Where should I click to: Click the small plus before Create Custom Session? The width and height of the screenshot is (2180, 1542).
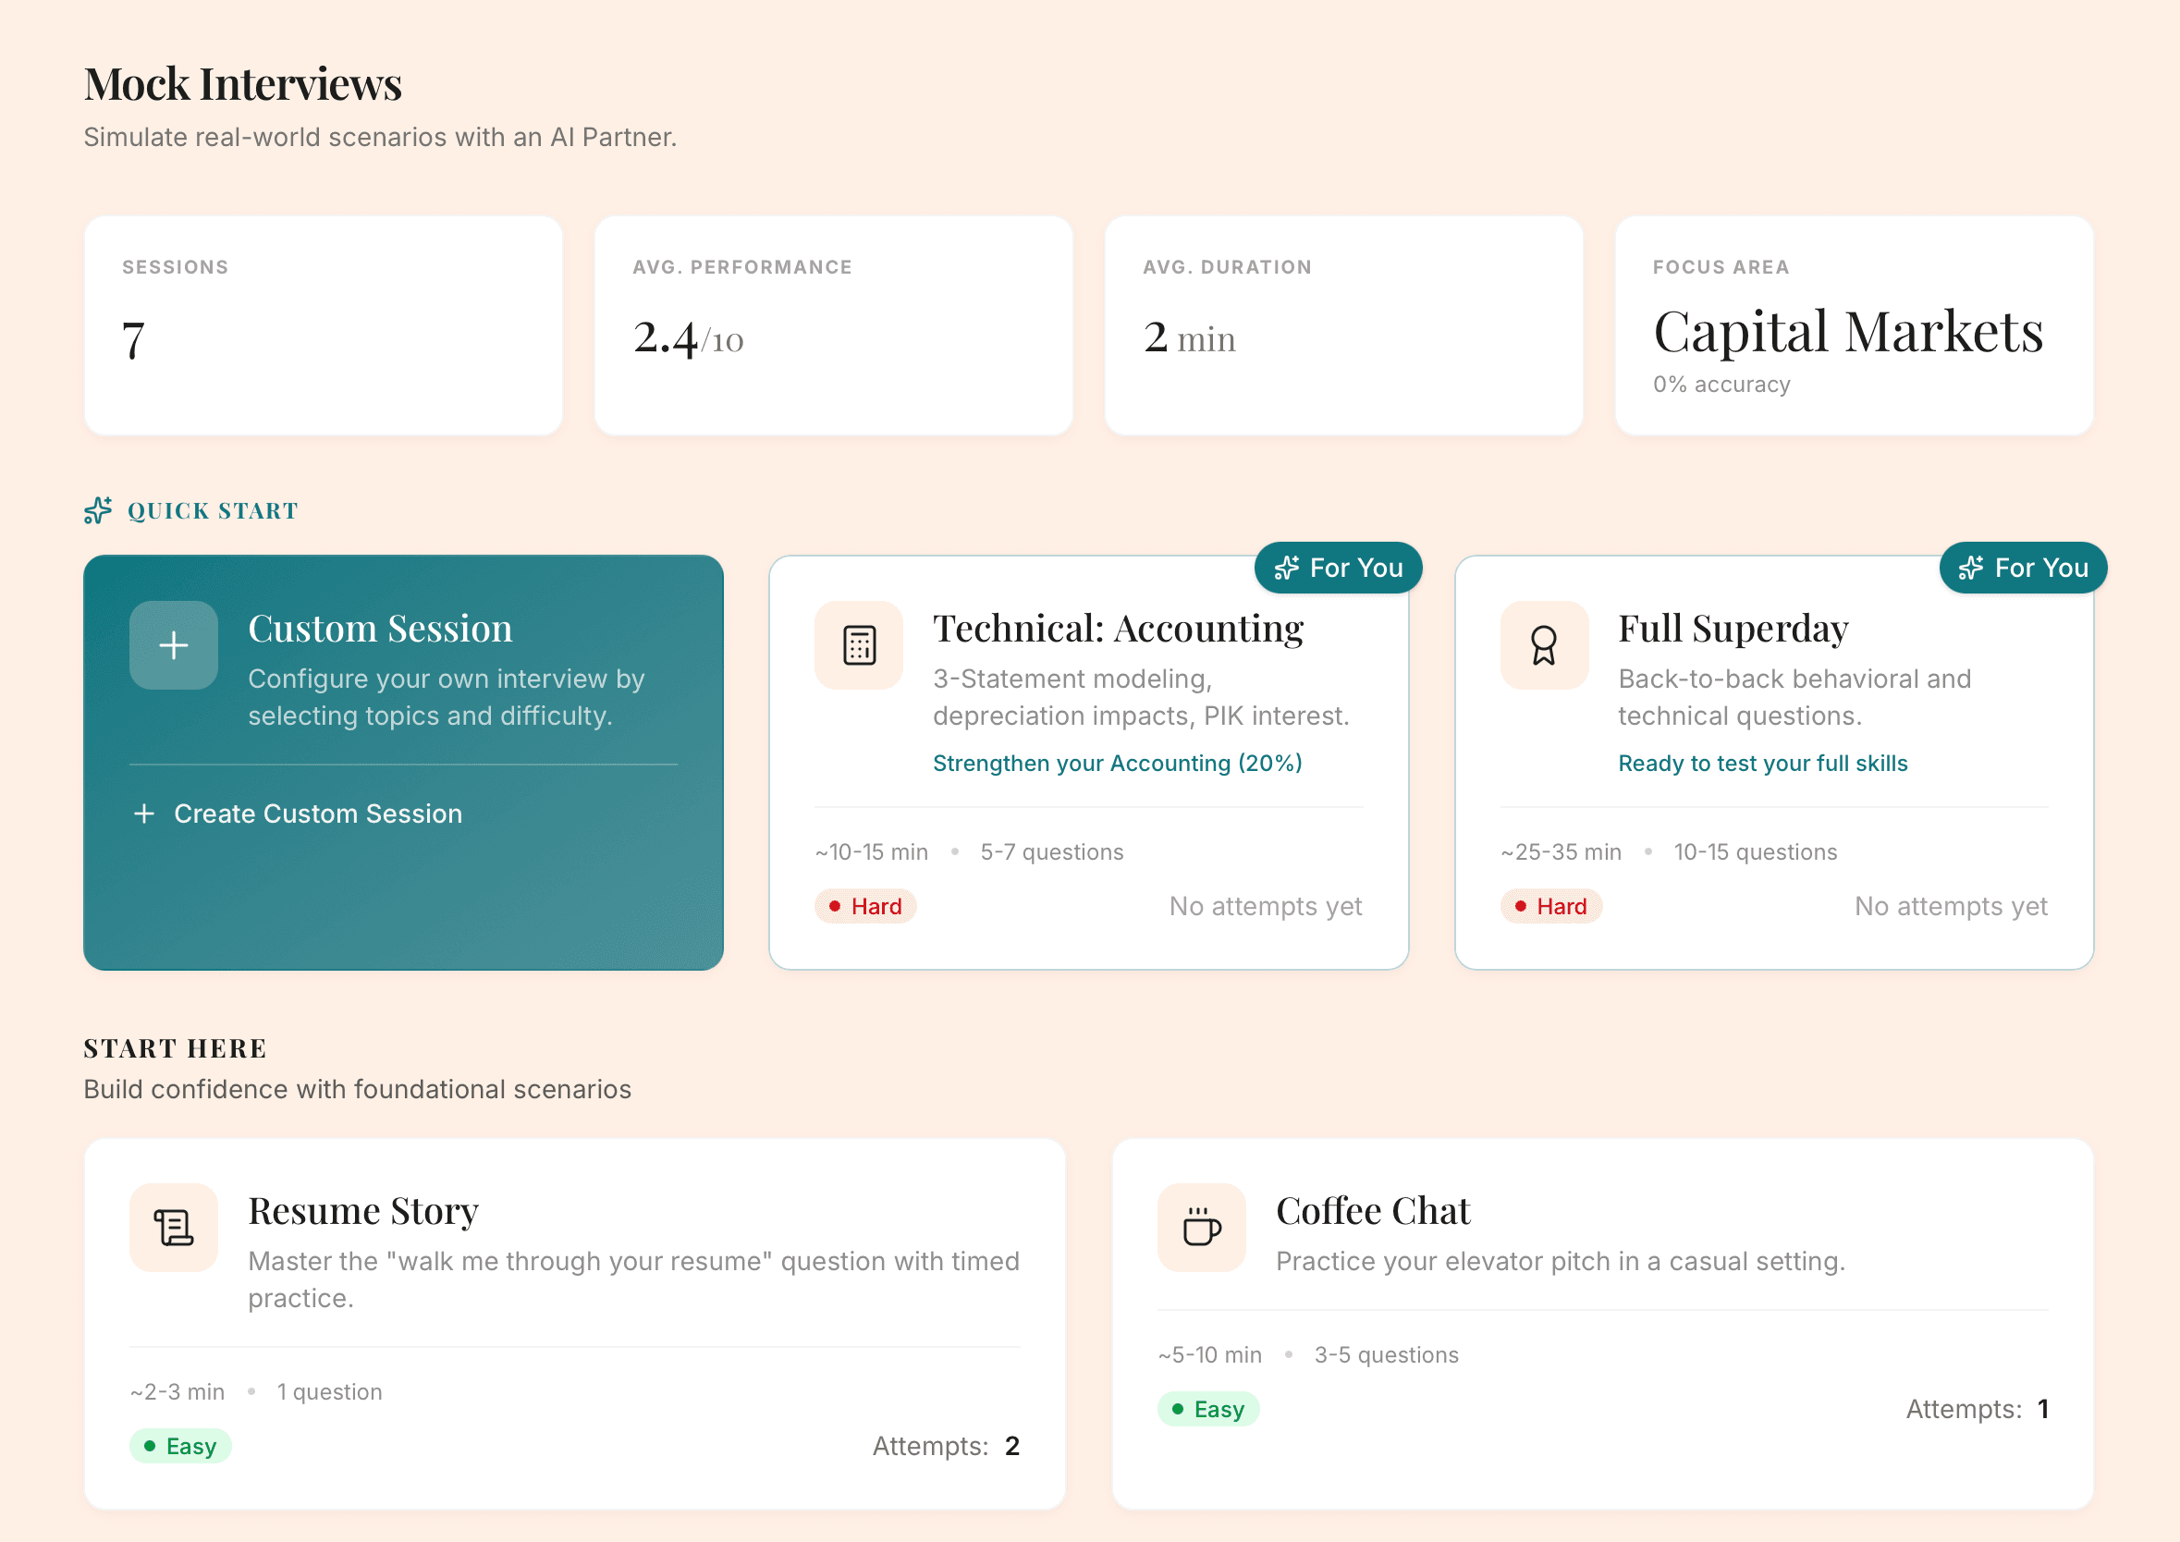coord(144,814)
